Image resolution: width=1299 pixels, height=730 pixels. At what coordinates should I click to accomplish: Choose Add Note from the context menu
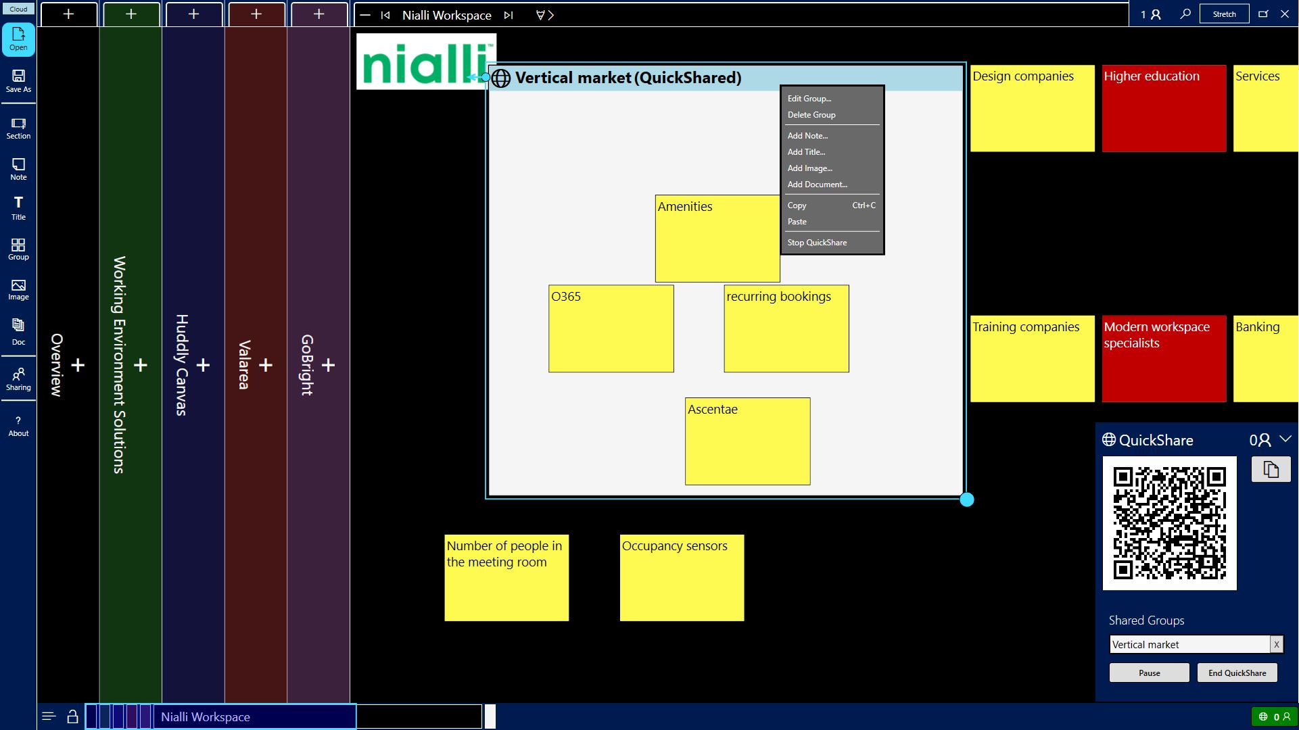pos(808,135)
